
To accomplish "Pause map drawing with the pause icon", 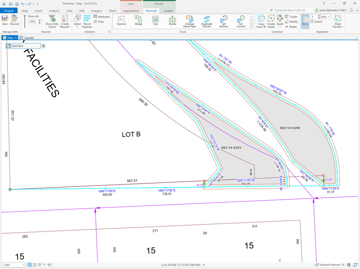I will (x=349, y=265).
